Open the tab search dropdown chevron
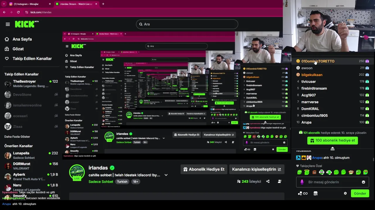375x210 pixels. [4, 4]
